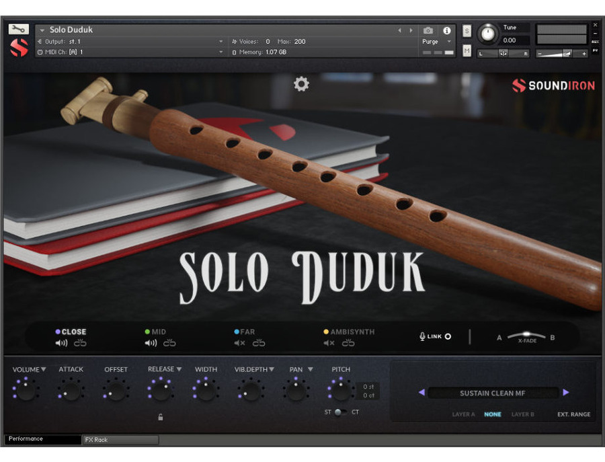Open the Purge dropdown menu
Screen dimensions: 605x462
click(x=449, y=41)
